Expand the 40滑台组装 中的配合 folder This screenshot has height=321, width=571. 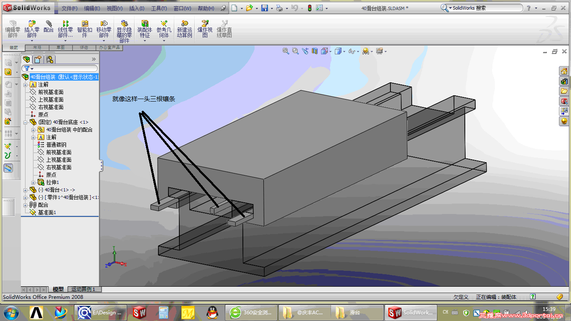pos(33,130)
